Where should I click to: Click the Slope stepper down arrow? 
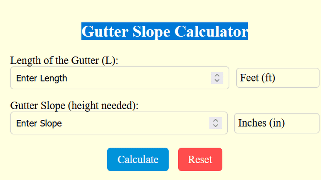pyautogui.click(x=215, y=126)
